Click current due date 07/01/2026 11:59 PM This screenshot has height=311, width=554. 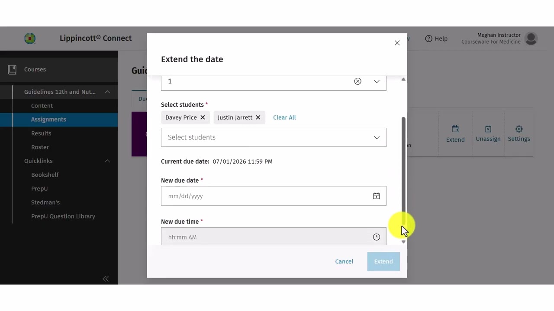pos(242,162)
